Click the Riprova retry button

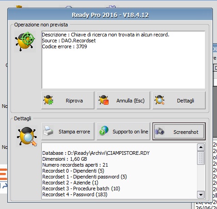(x=68, y=101)
